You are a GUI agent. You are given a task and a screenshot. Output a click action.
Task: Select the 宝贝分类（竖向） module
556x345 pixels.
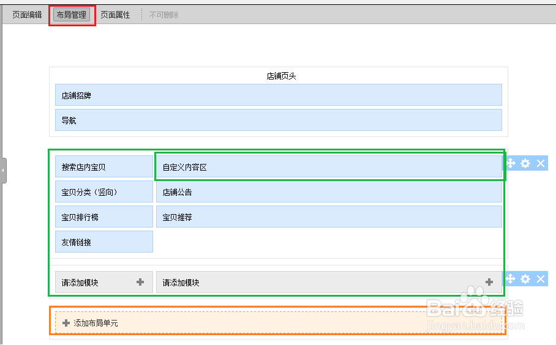[x=103, y=192]
